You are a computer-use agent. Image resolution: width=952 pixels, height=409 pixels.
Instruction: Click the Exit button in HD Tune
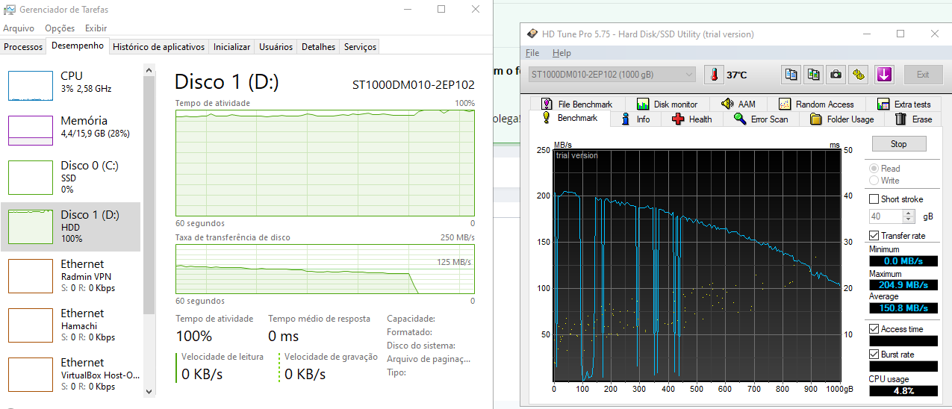[x=923, y=75]
